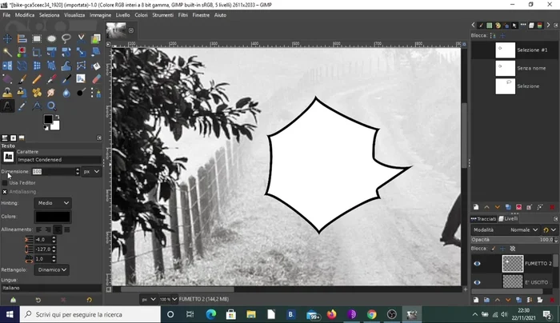
Task: Select the Rectangle Select tool
Action: click(x=37, y=38)
